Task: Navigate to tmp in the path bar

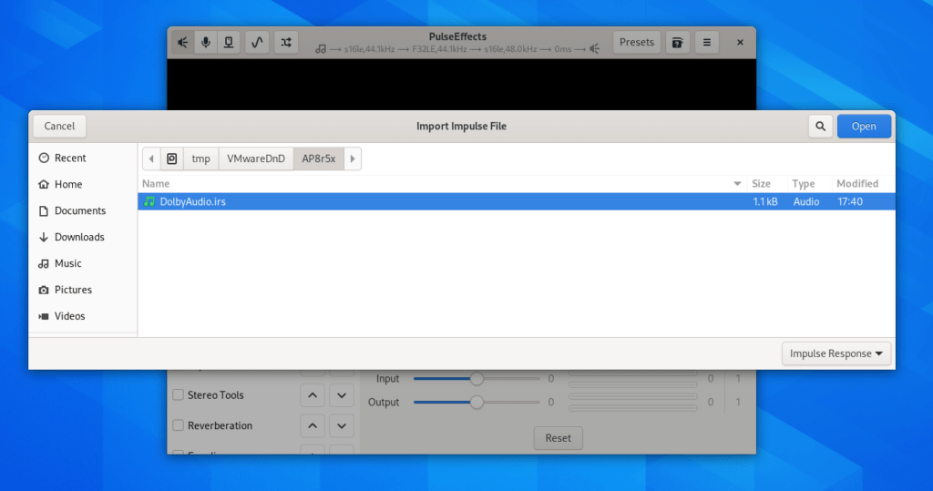Action: tap(201, 159)
